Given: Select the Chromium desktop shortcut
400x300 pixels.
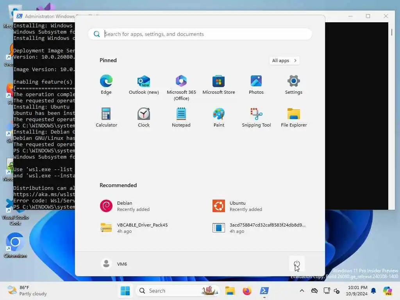Looking at the screenshot, I should click(15, 245).
